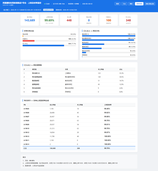The height and width of the screenshot is (171, 158).
Task: Click the large blue 143,689 value
Action: tap(30, 20)
